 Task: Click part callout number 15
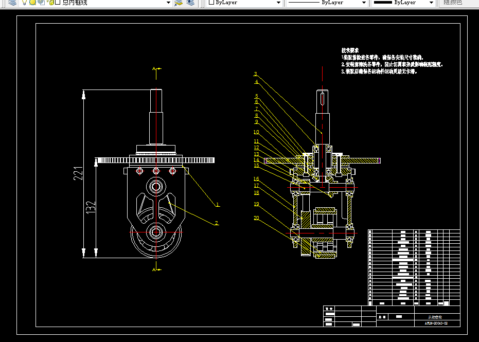click(256, 165)
